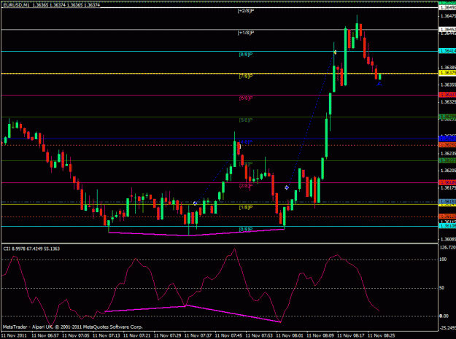Click the yellow [7/8]P level label
The width and height of the screenshot is (456, 339).
click(x=246, y=77)
